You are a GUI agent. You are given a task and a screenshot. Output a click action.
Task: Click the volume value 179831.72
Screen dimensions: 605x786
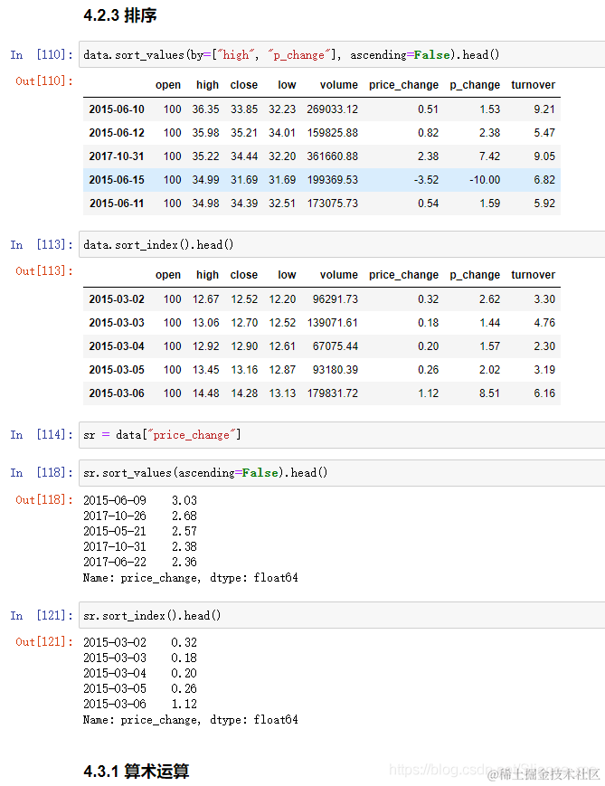(x=332, y=393)
